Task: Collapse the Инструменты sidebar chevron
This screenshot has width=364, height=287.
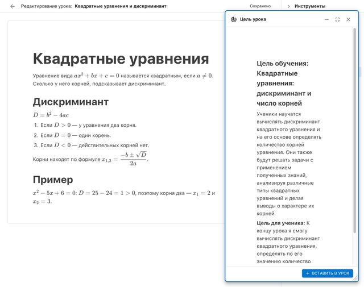Action: 288,6
